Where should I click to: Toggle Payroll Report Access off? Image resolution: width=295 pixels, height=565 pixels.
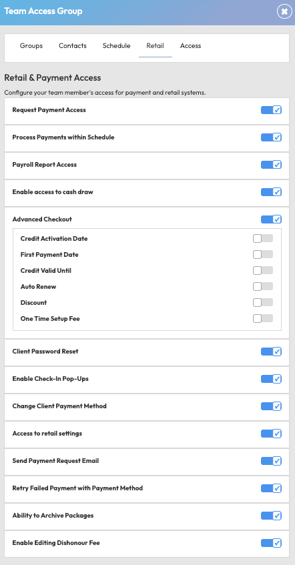tap(271, 165)
